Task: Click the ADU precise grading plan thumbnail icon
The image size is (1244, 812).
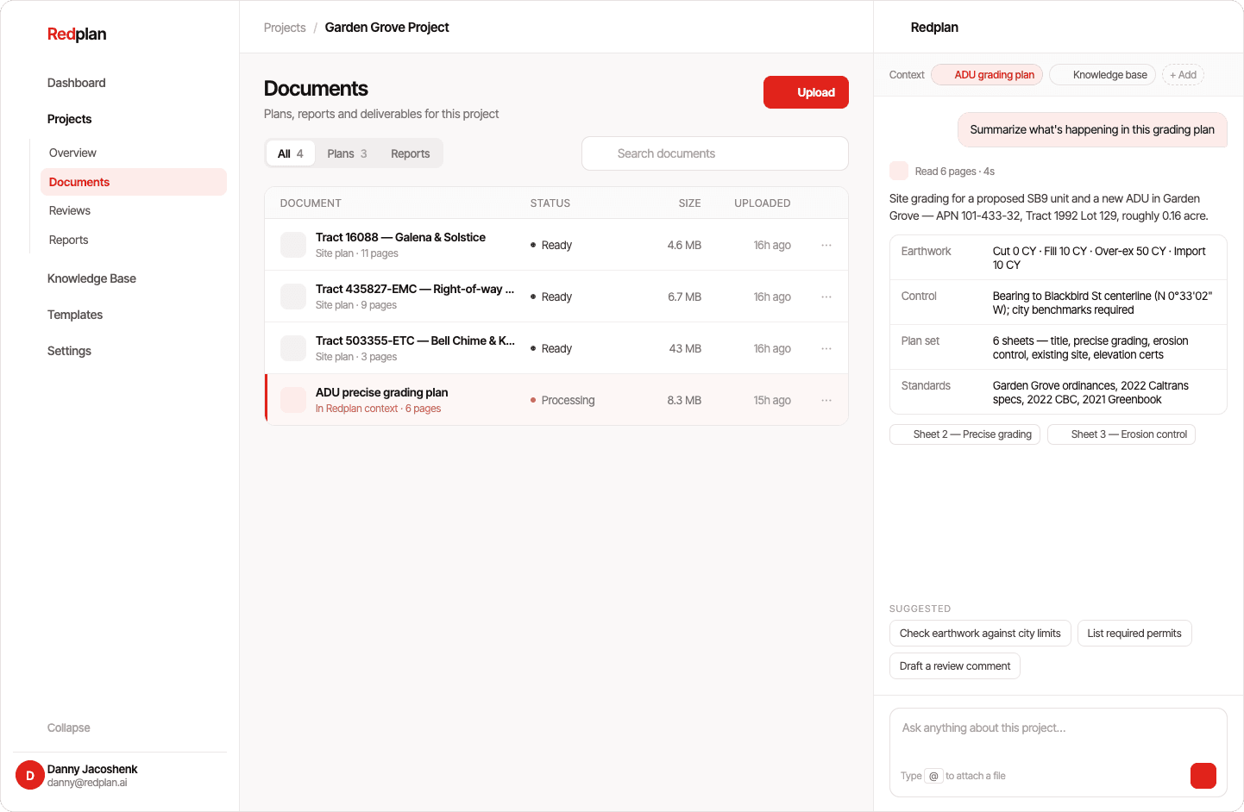Action: [293, 400]
